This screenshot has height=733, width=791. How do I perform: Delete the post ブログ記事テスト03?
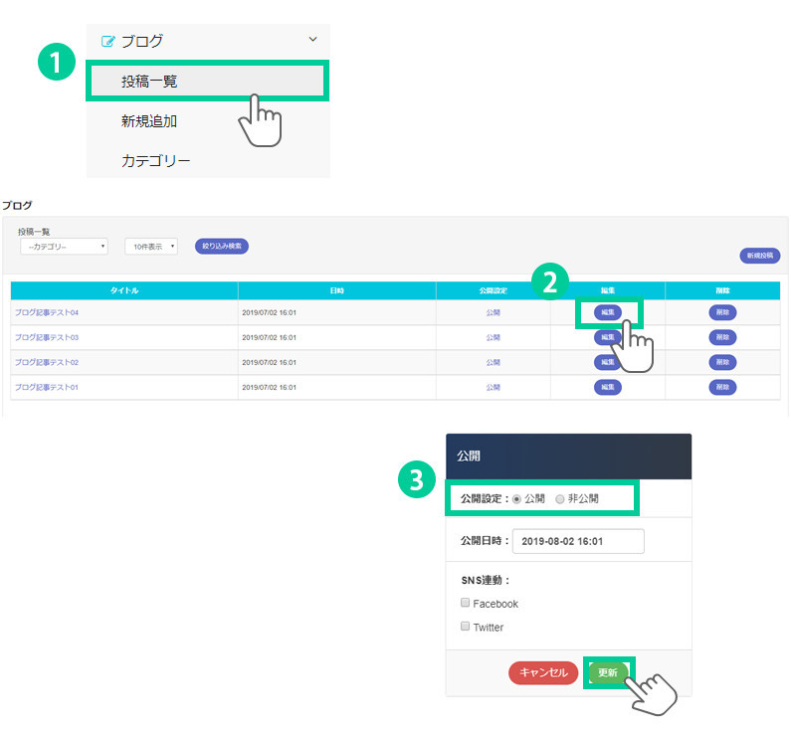click(722, 337)
